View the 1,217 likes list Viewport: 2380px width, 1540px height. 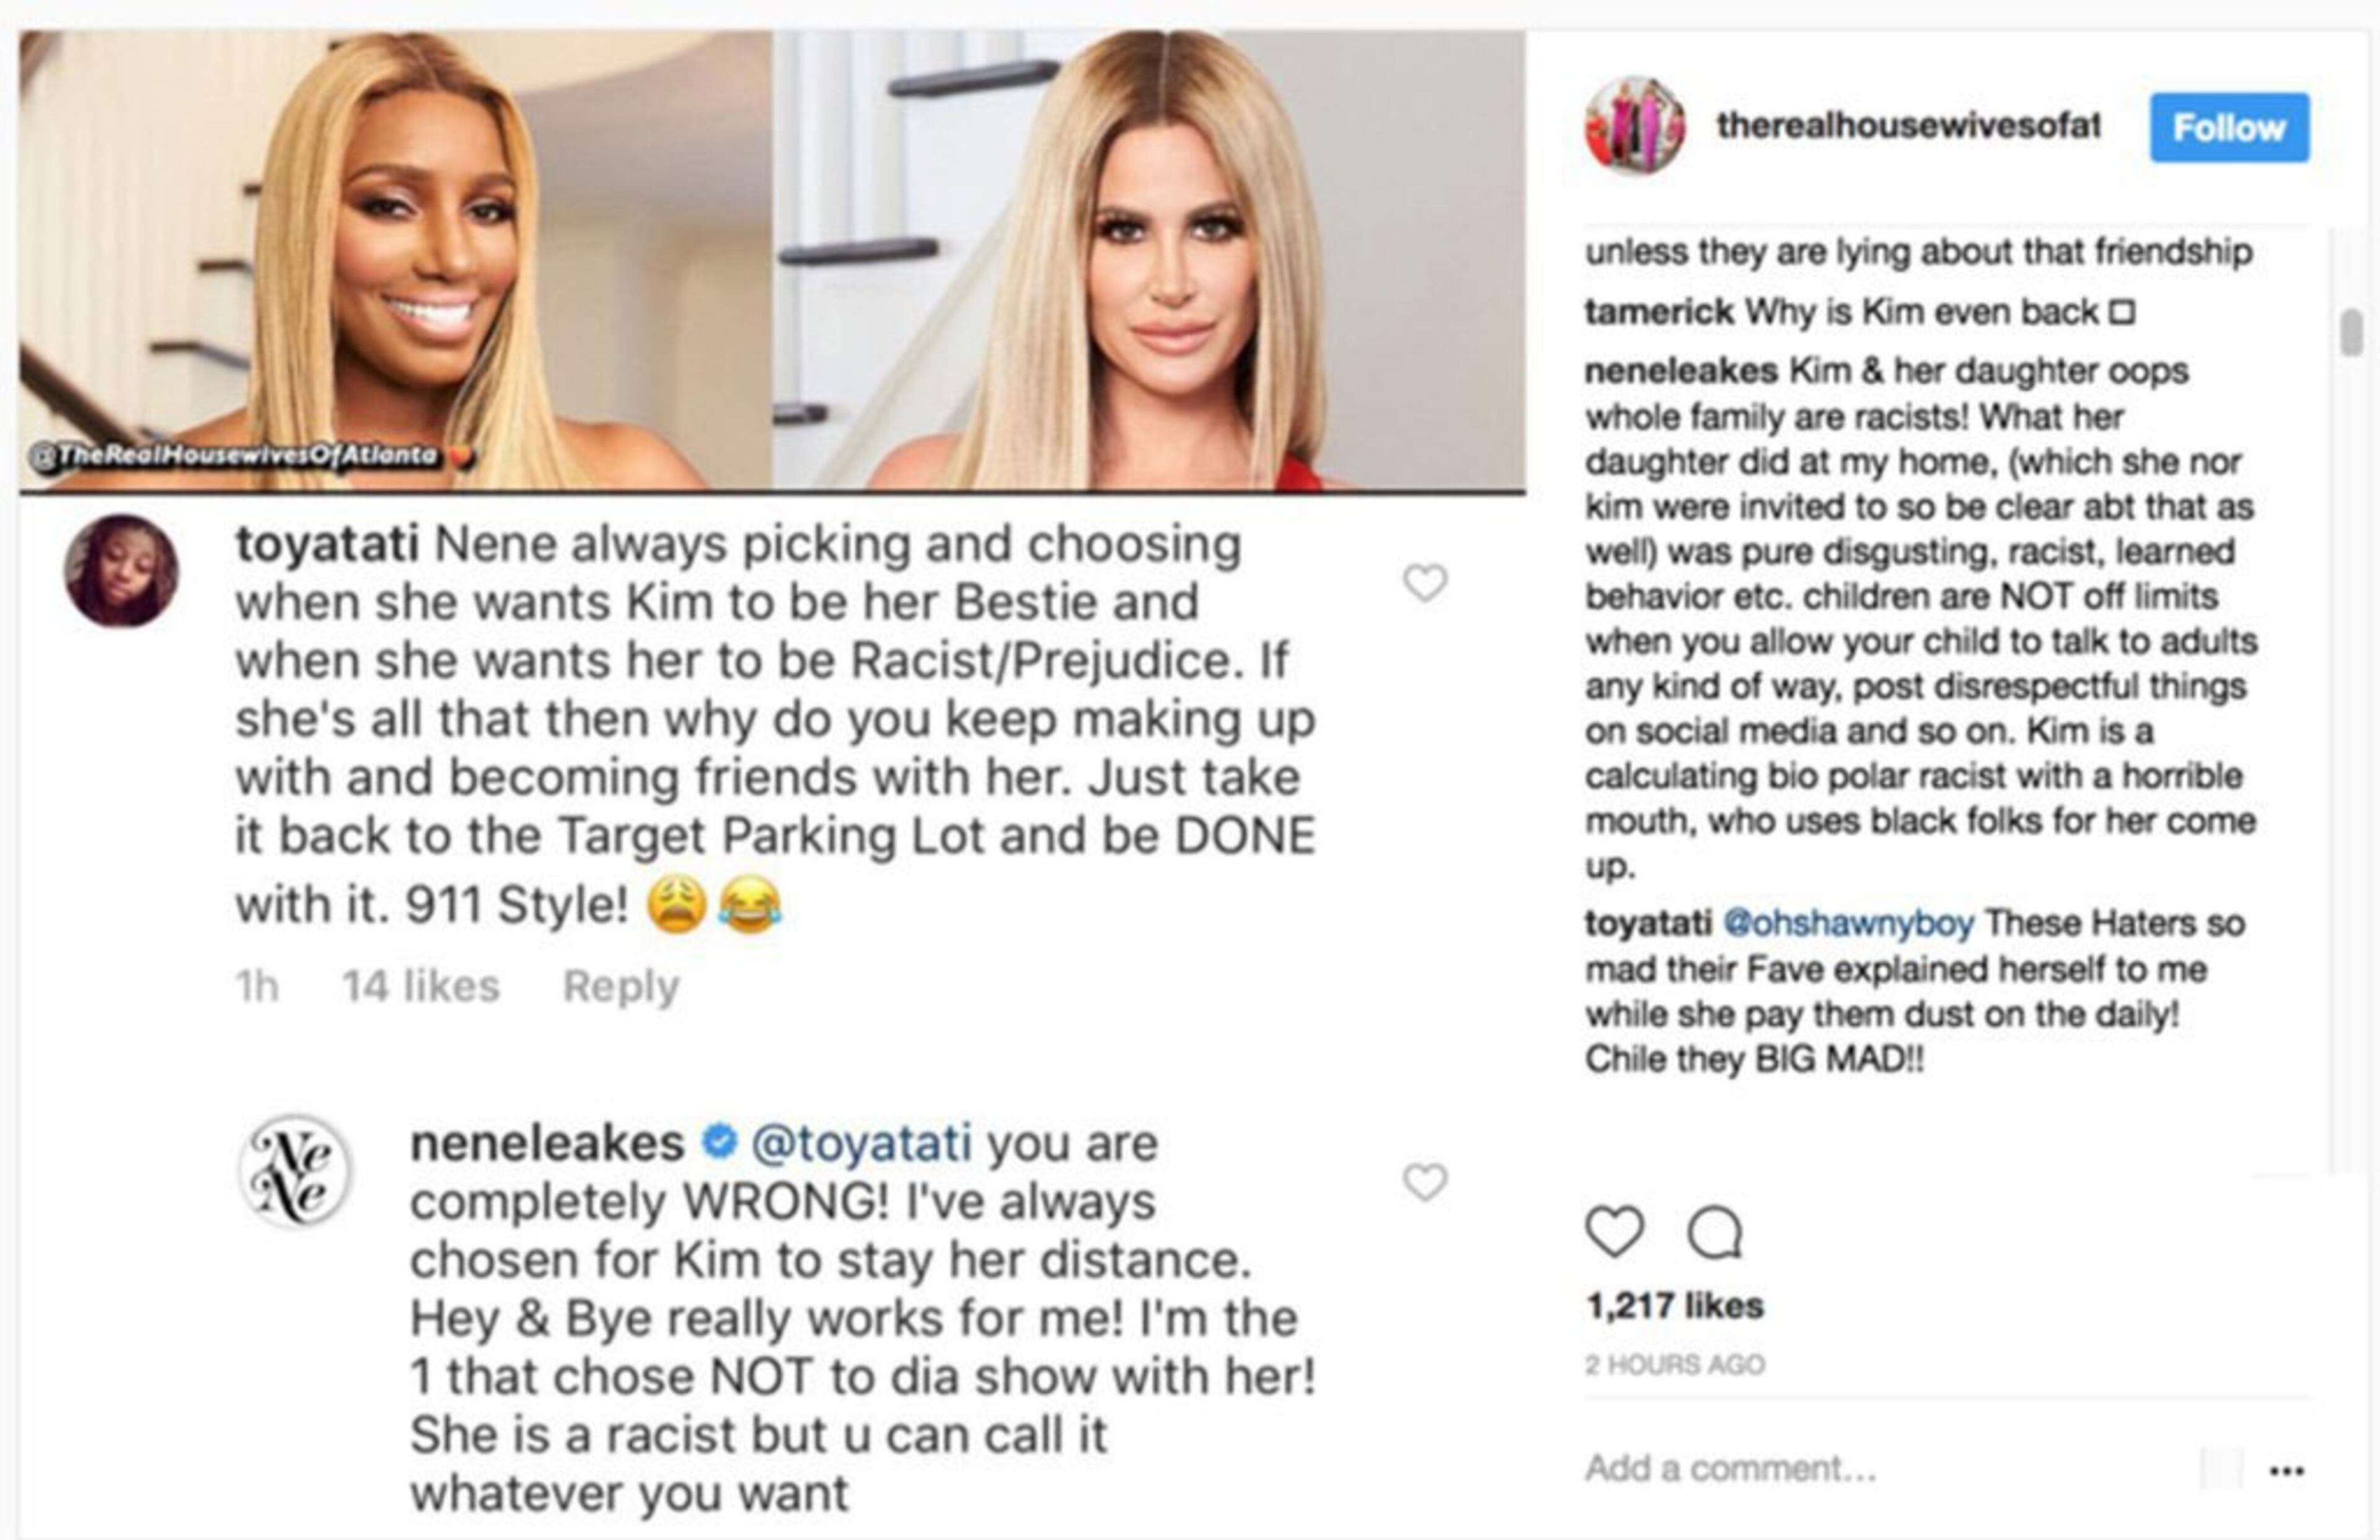[1674, 1305]
